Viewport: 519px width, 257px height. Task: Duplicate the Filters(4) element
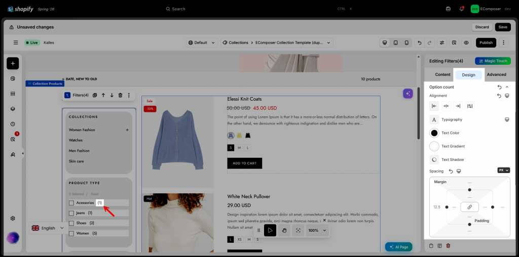(95, 95)
